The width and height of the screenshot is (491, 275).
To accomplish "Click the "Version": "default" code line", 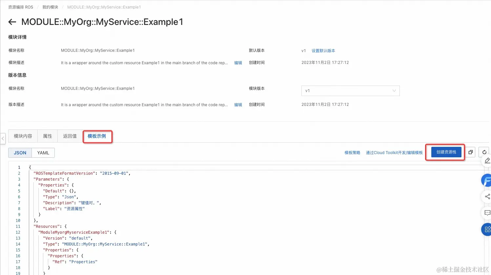I will coord(68,238).
